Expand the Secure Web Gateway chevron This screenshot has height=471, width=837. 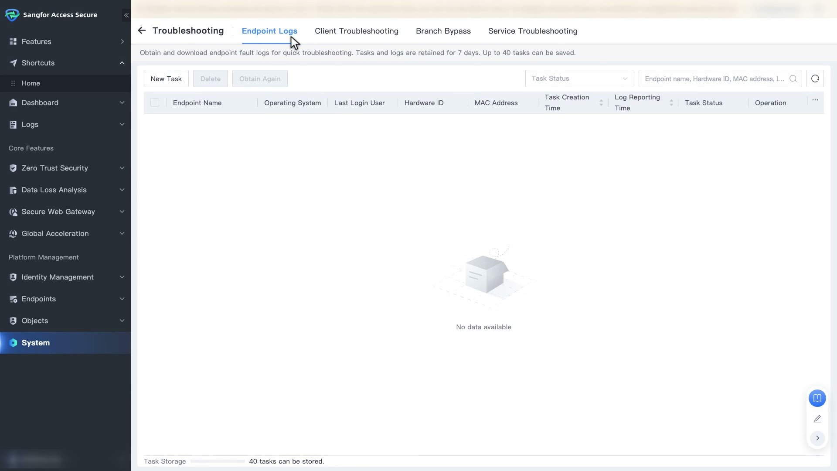coord(122,212)
